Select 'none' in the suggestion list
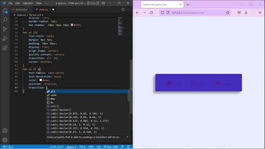The image size is (265, 149). [x=87, y=95]
